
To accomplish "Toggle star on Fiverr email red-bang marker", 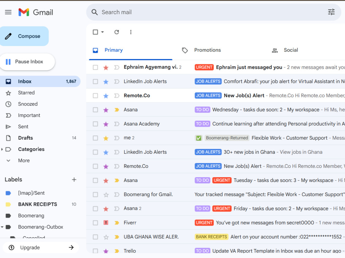I will point(106,223).
